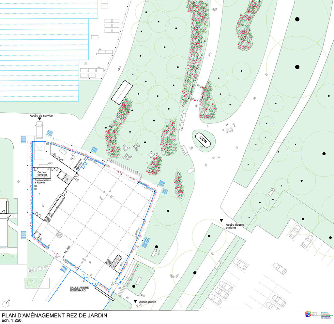334x324 pixels.
Task: Click the black rectangular pavilion in the garden
Action: (x=122, y=91)
